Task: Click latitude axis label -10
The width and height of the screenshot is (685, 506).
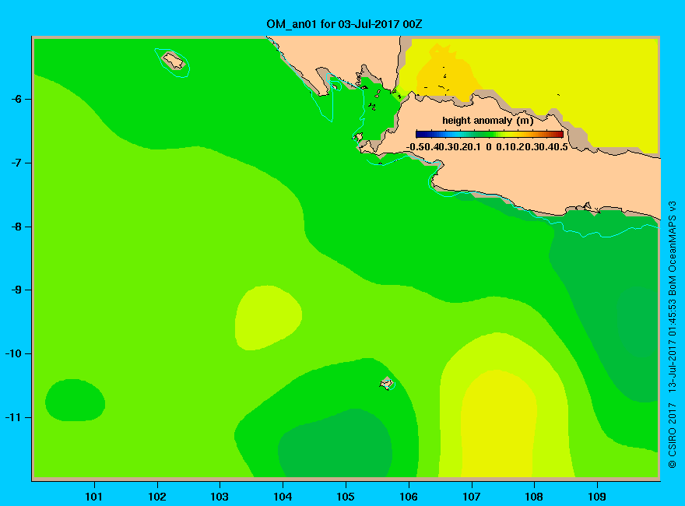Action: [13, 353]
